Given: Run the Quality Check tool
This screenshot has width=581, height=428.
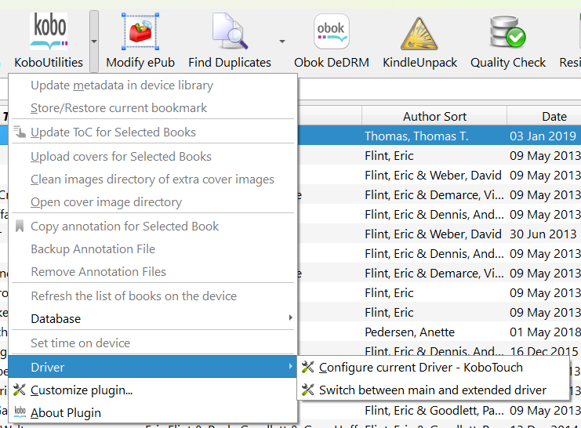Looking at the screenshot, I should (x=507, y=33).
